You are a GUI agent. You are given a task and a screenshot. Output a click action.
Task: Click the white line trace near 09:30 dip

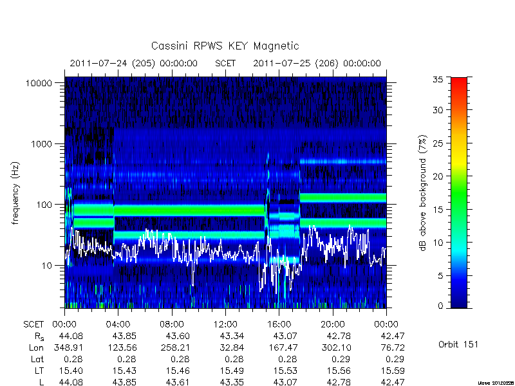[x=192, y=275]
